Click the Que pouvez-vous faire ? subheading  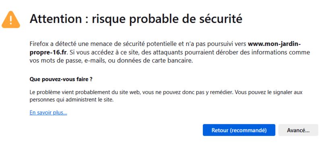61,79
